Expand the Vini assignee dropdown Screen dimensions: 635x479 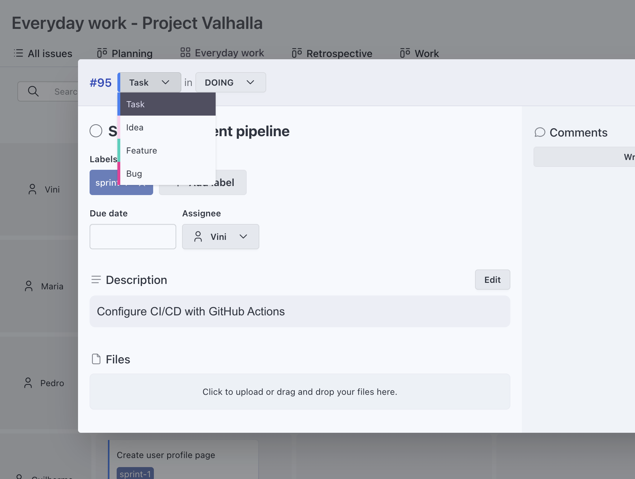tap(220, 237)
